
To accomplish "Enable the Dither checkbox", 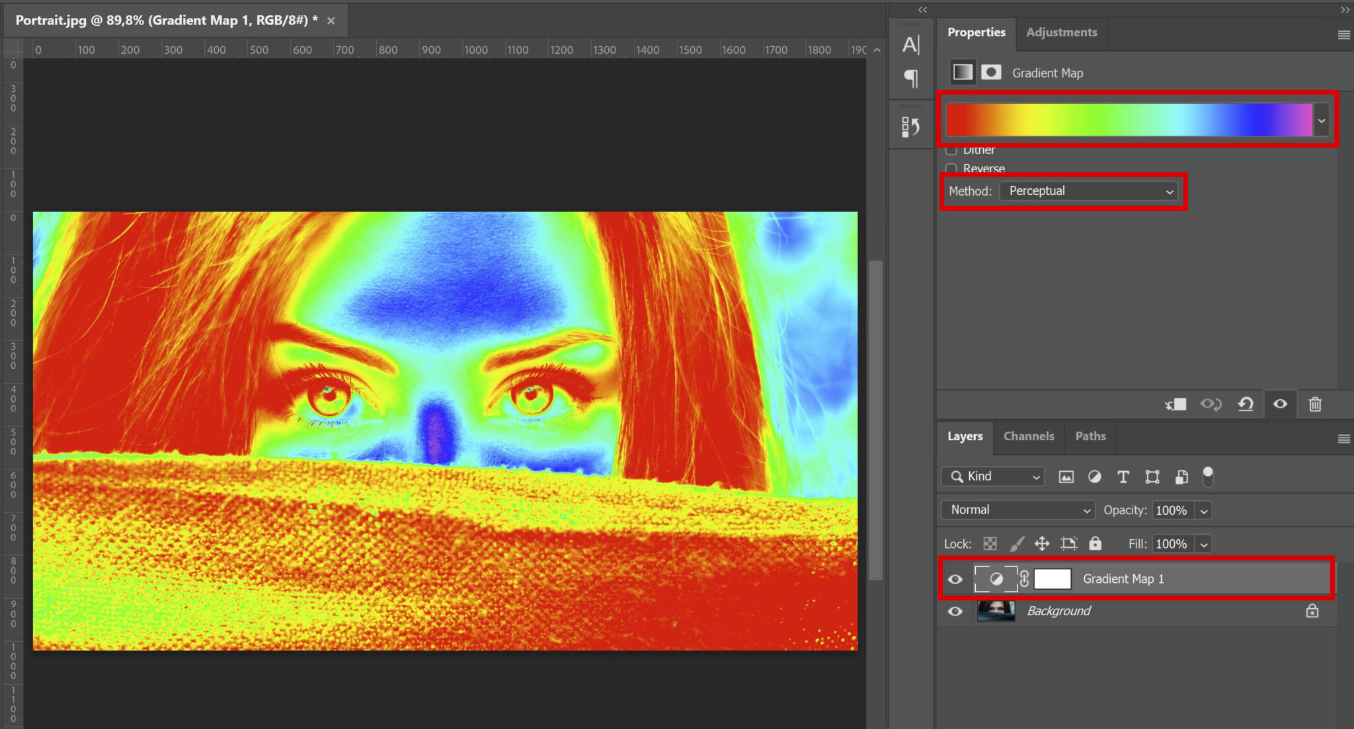I will [951, 150].
